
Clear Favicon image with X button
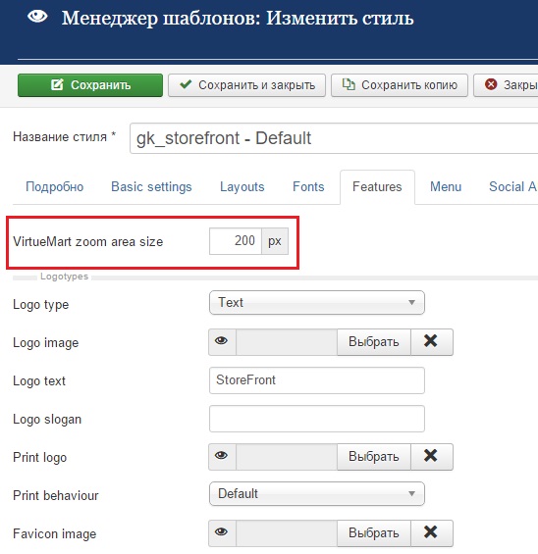[432, 533]
